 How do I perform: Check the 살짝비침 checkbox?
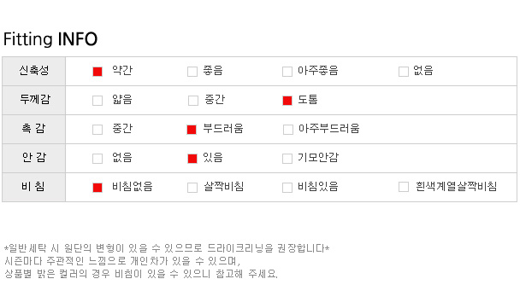pos(192,188)
